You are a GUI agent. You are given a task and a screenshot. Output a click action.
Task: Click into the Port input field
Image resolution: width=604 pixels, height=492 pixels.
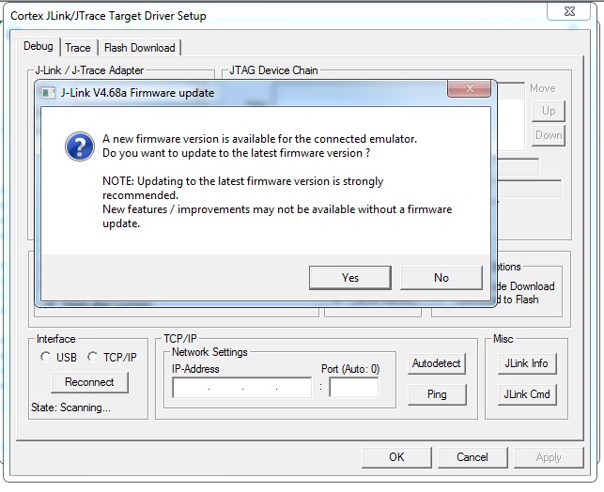point(353,387)
